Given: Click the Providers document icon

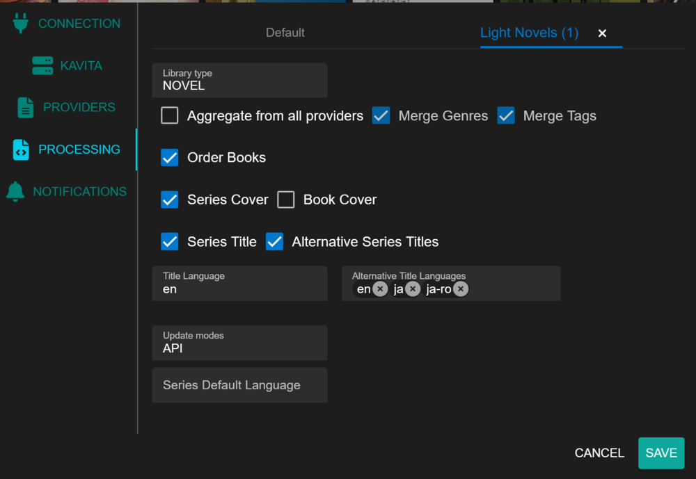Looking at the screenshot, I should [25, 107].
